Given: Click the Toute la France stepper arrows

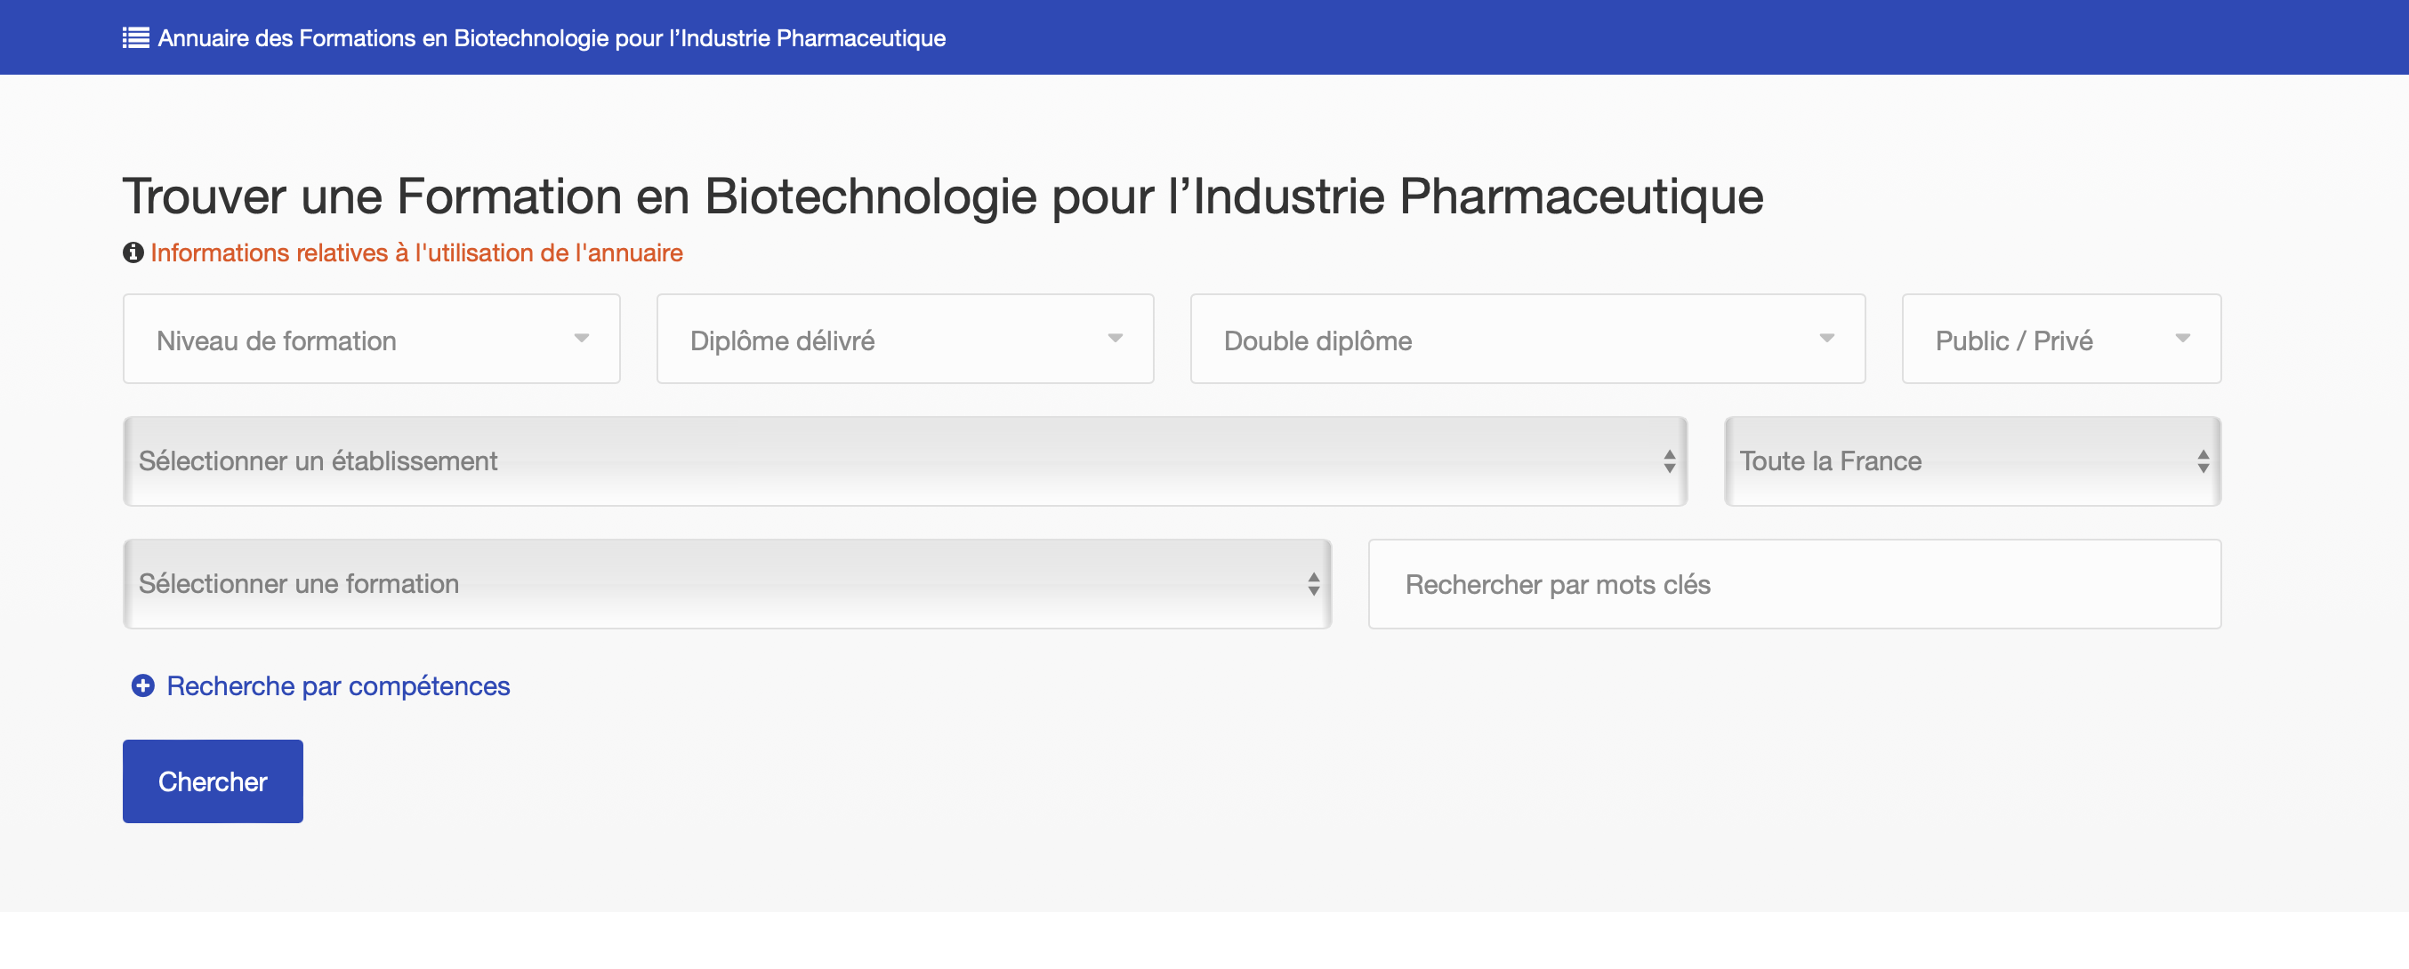Looking at the screenshot, I should coord(2203,461).
